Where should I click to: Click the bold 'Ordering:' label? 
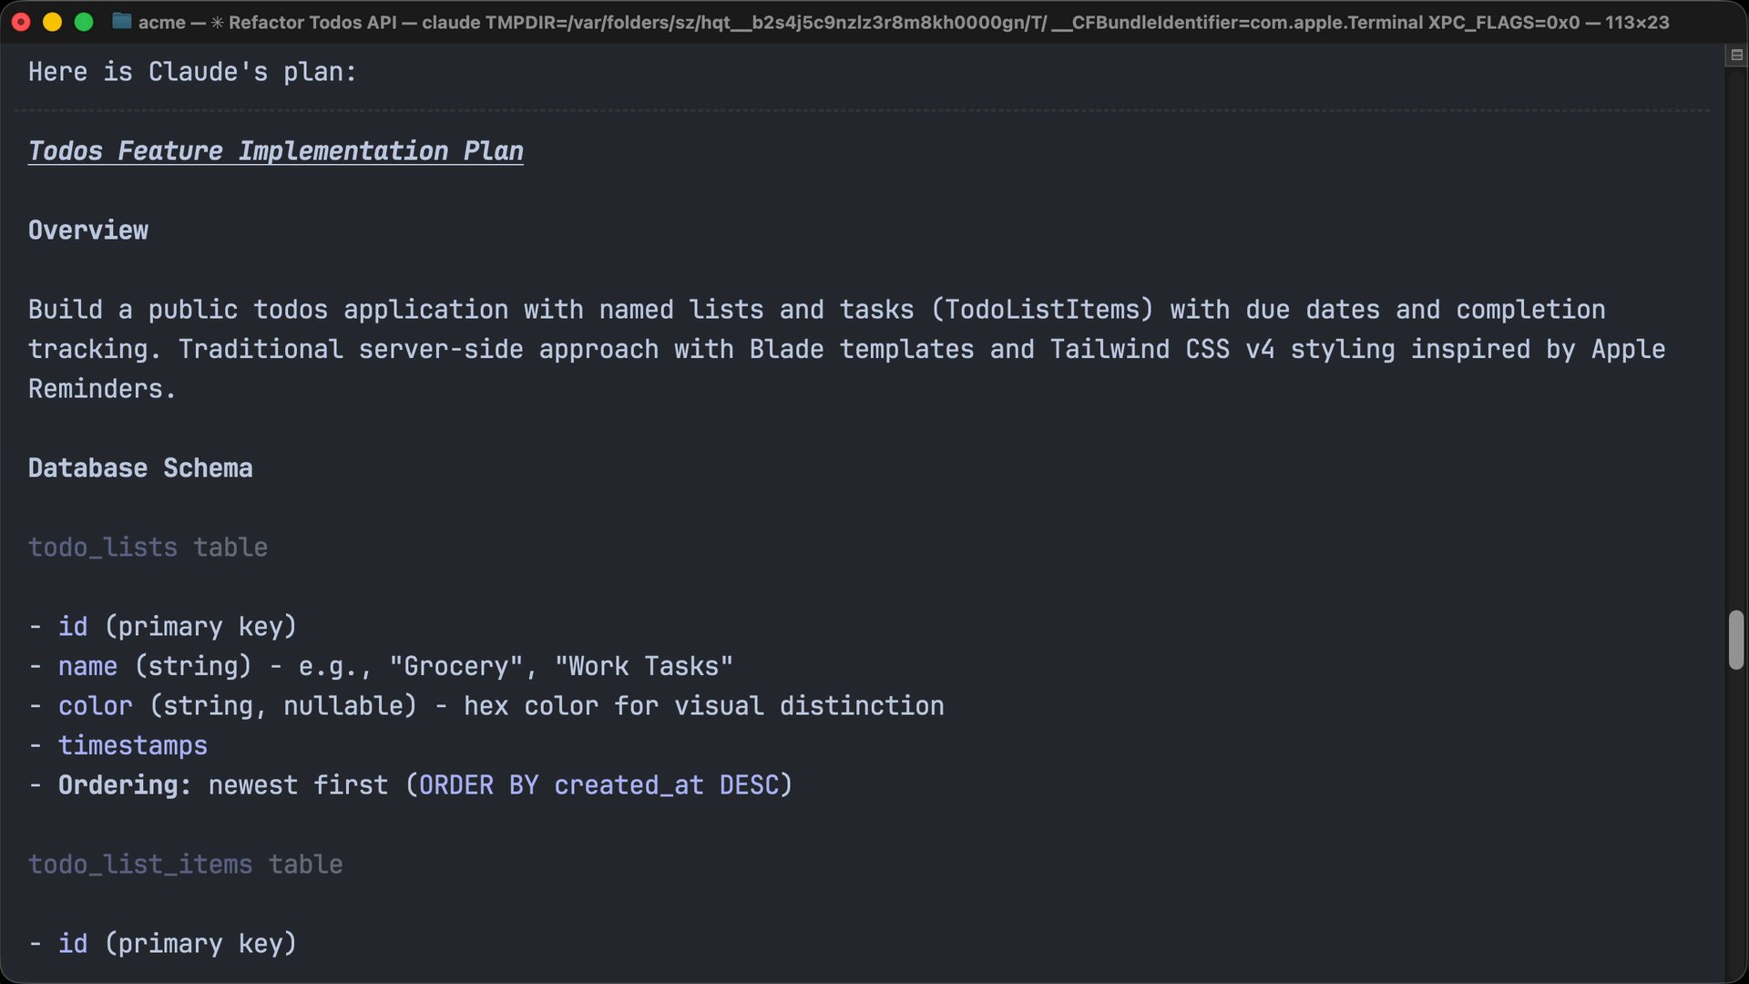pyautogui.click(x=125, y=785)
